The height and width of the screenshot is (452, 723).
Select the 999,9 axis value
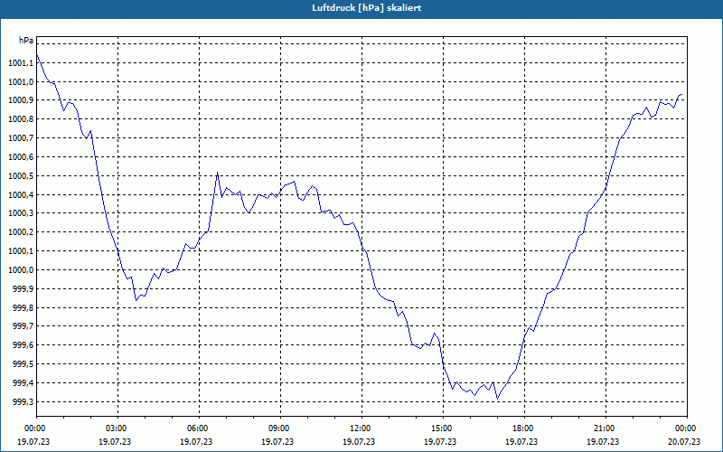coord(23,289)
